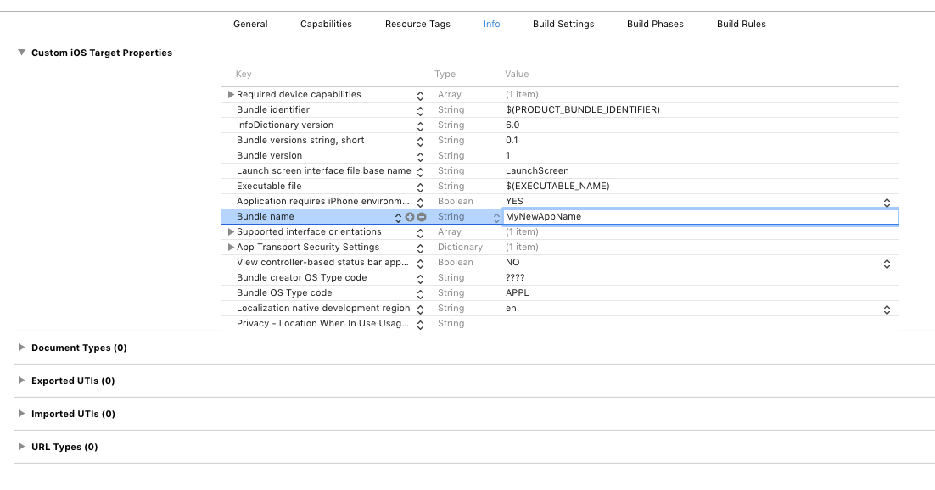Viewport: 935px width, 490px height.
Task: Click the key stepper for Bundle identifier
Action: 420,110
